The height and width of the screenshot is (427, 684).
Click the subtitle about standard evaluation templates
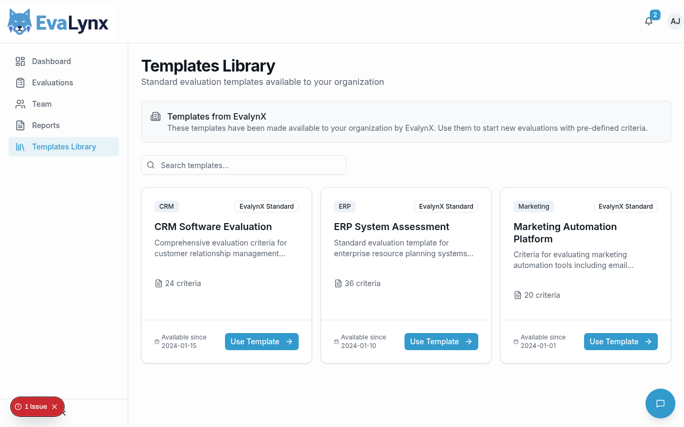click(x=262, y=82)
